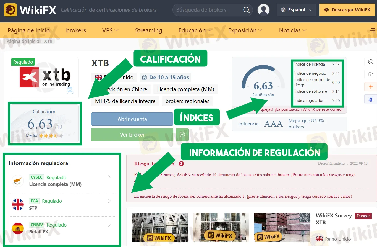The height and width of the screenshot is (247, 377).
Task: Open the Streaming menu item
Action: pos(148,30)
